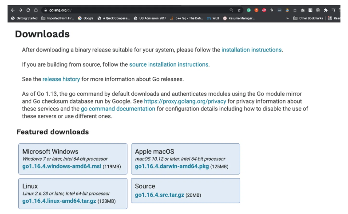Open the AdBlock Plus extension
Viewport: 348px width, 214px height.
tap(264, 10)
